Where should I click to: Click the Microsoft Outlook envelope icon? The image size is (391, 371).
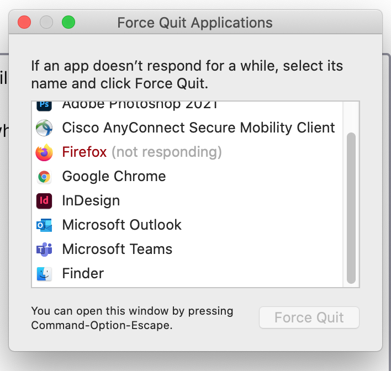[x=44, y=225]
